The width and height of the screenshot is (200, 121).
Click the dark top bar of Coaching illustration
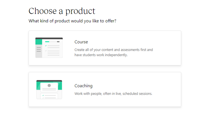(x=49, y=81)
